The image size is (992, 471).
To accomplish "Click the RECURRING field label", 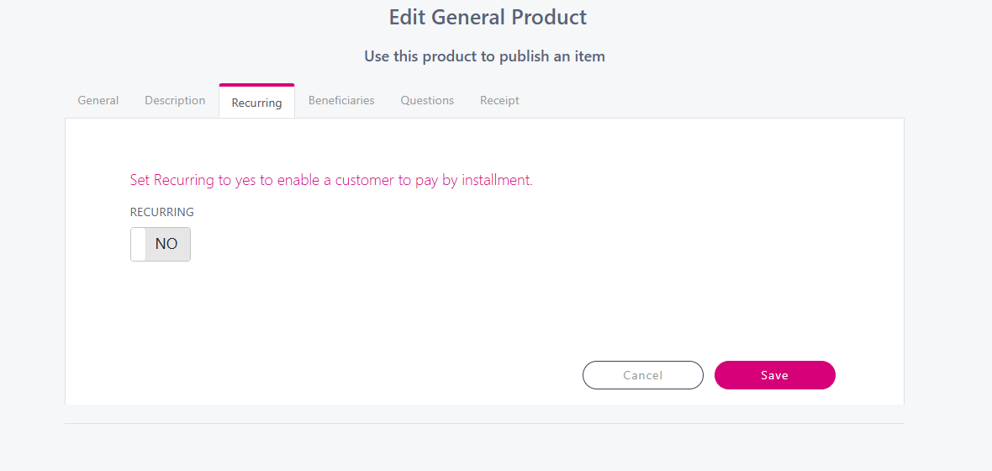I will coord(162,213).
